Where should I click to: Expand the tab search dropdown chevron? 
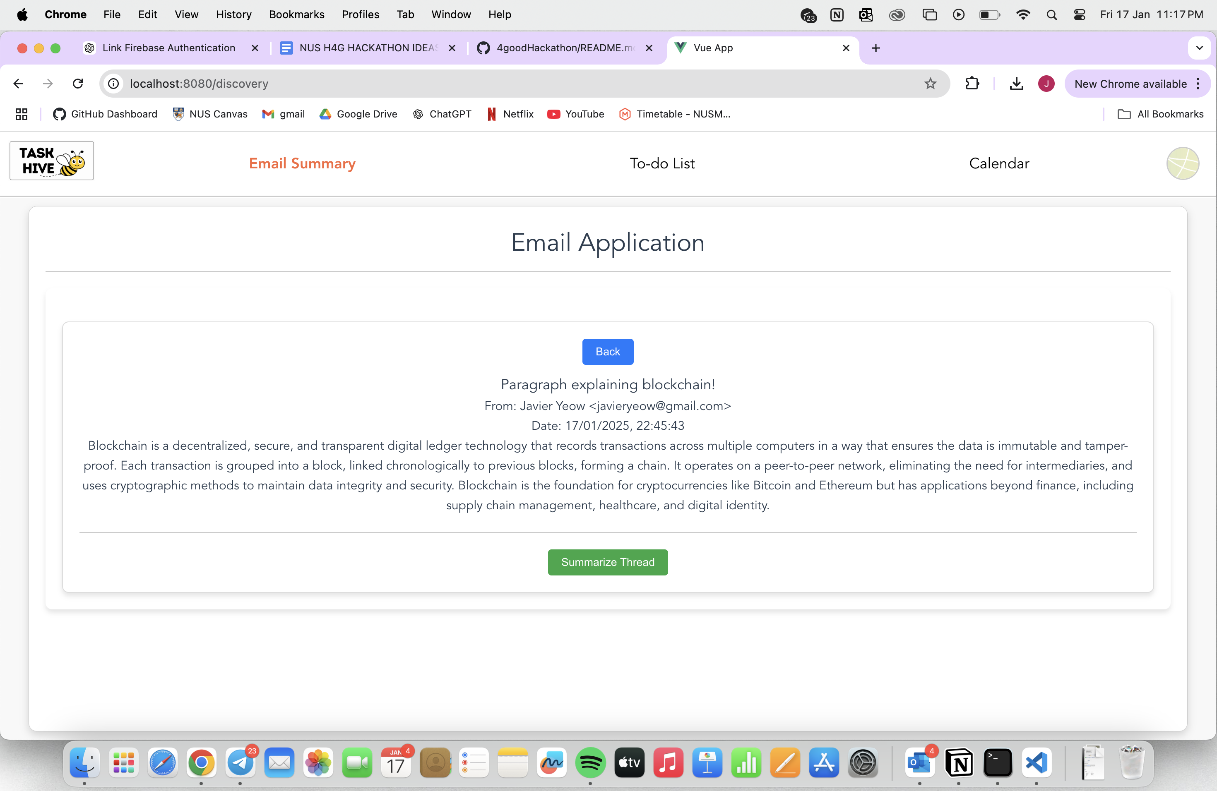[1199, 48]
